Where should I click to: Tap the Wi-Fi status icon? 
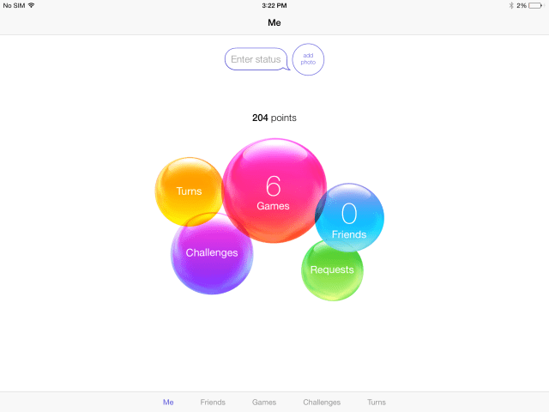[31, 5]
